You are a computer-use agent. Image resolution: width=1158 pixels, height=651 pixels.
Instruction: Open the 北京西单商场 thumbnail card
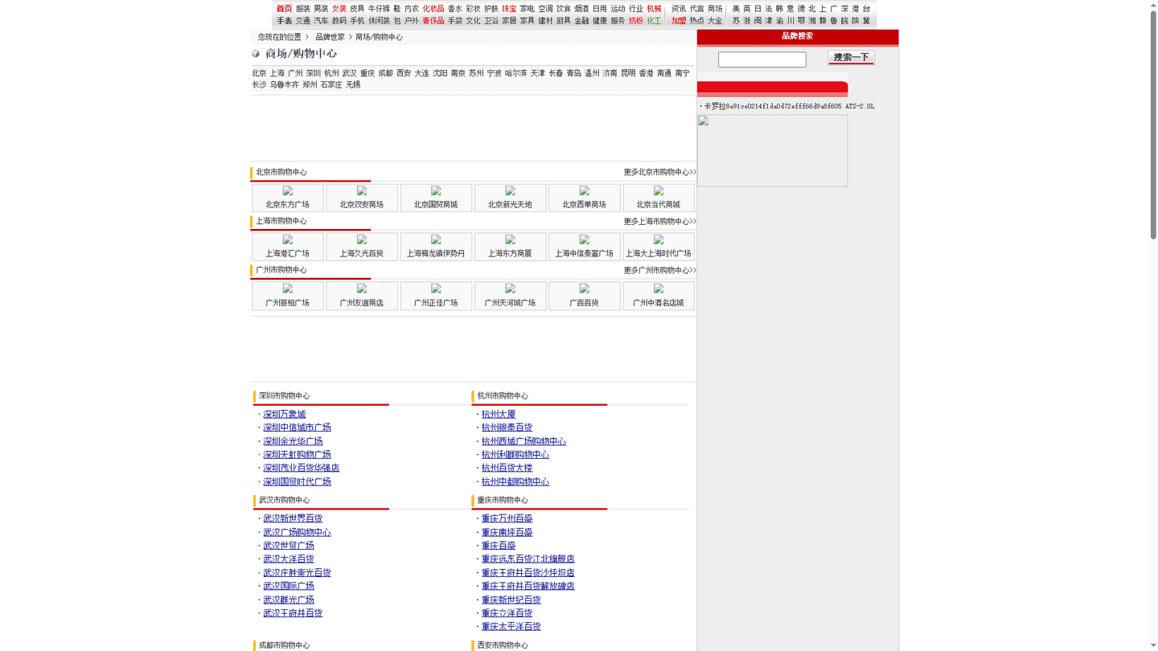click(x=585, y=198)
